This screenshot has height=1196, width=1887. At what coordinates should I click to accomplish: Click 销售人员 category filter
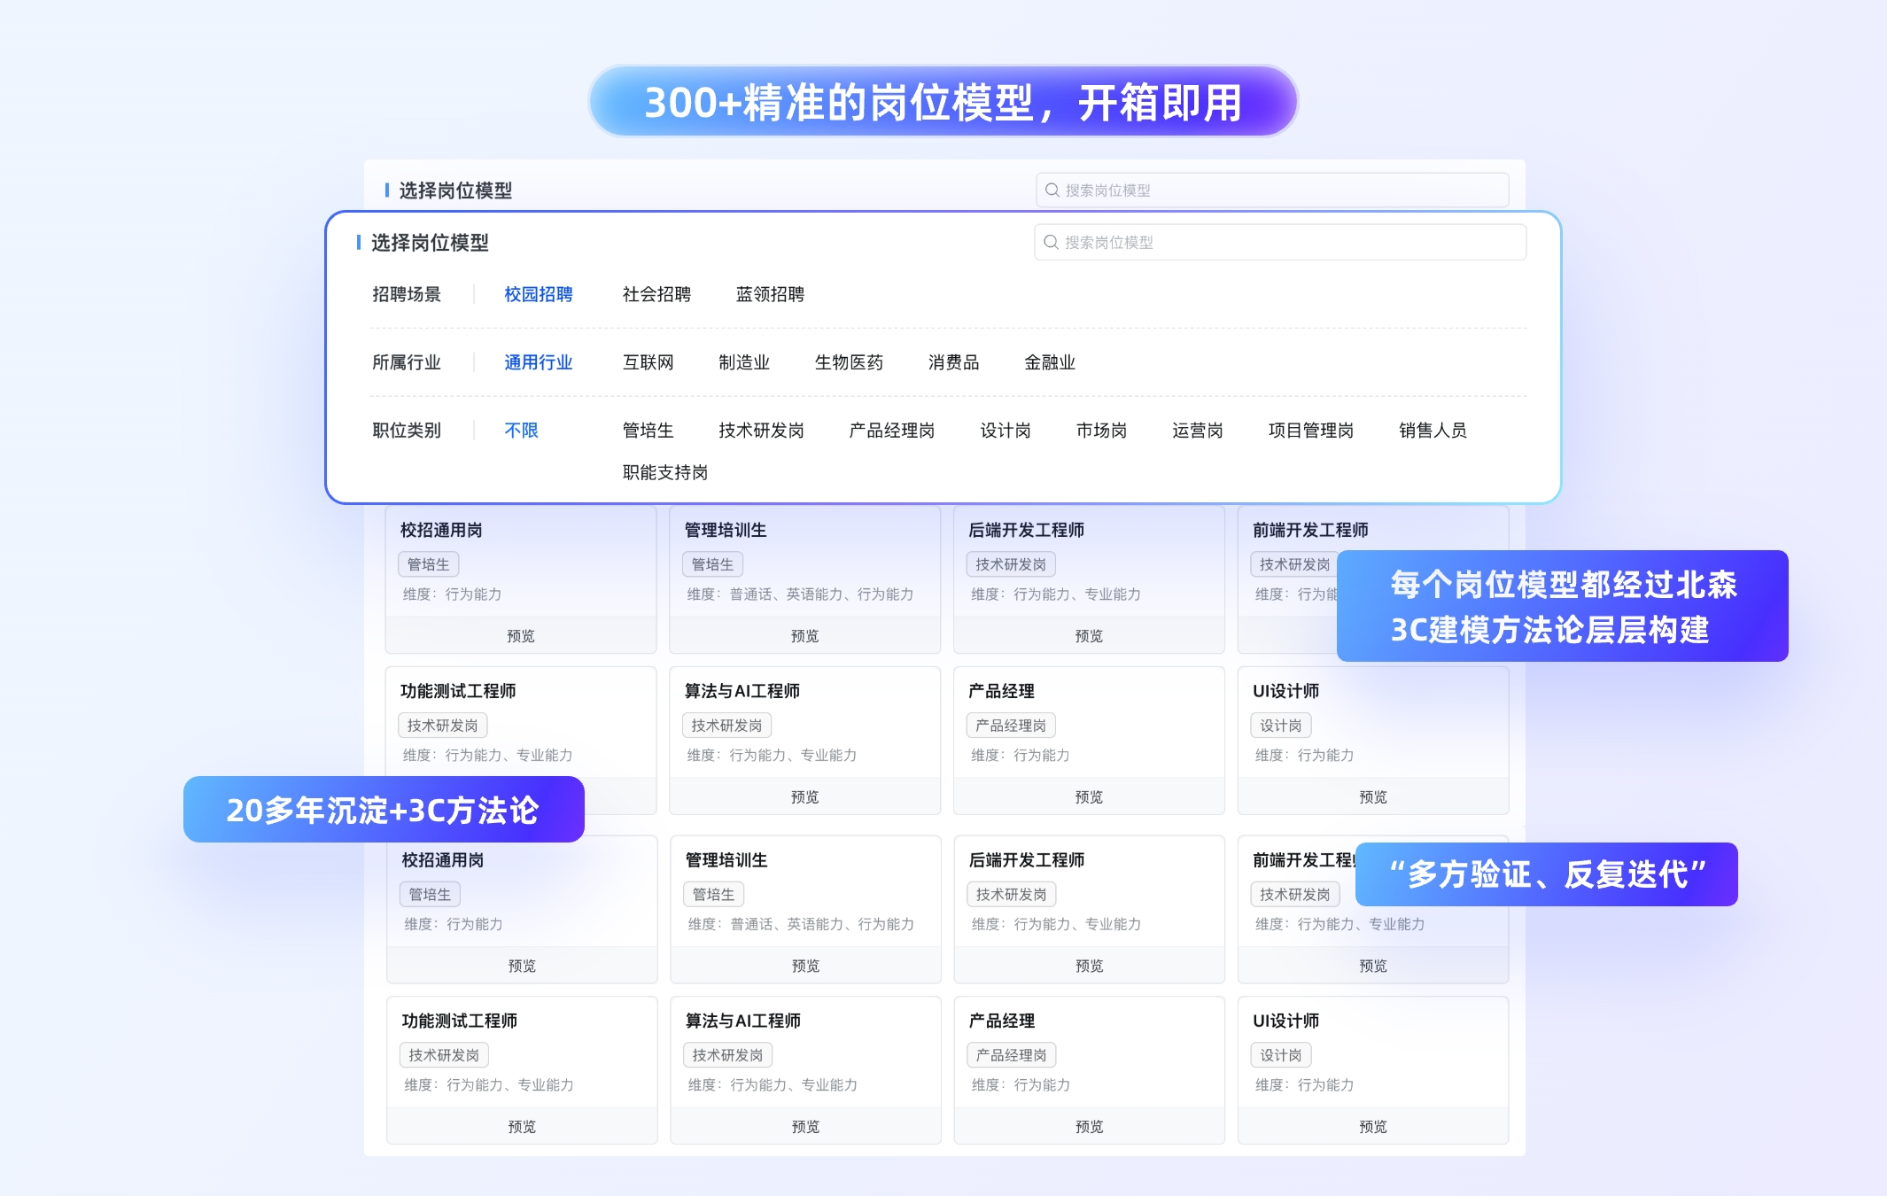click(x=1433, y=431)
